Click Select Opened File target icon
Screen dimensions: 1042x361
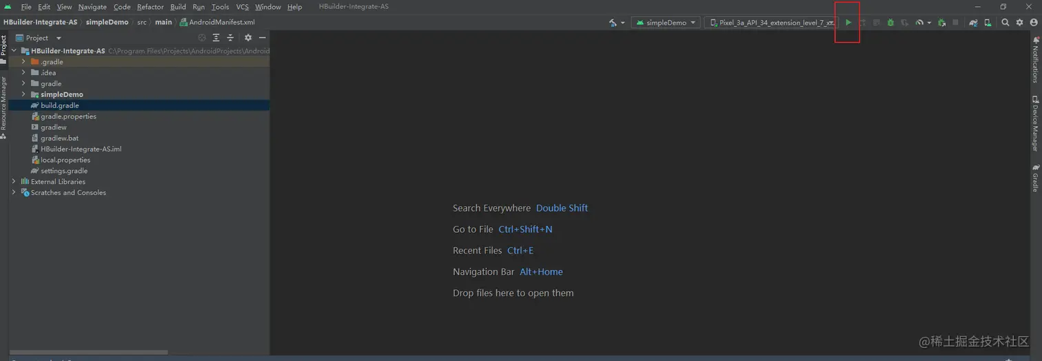tap(202, 38)
